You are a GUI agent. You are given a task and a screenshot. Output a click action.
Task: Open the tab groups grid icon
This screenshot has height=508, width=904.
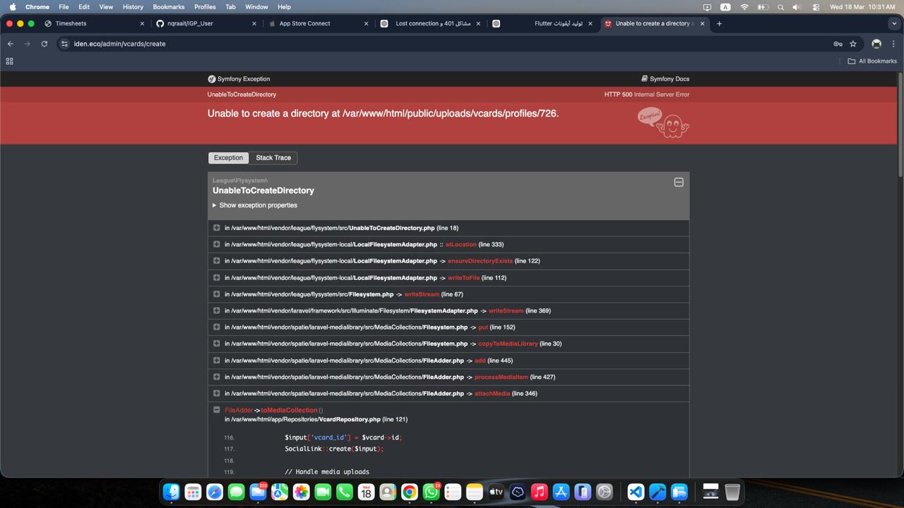pyautogui.click(x=10, y=61)
